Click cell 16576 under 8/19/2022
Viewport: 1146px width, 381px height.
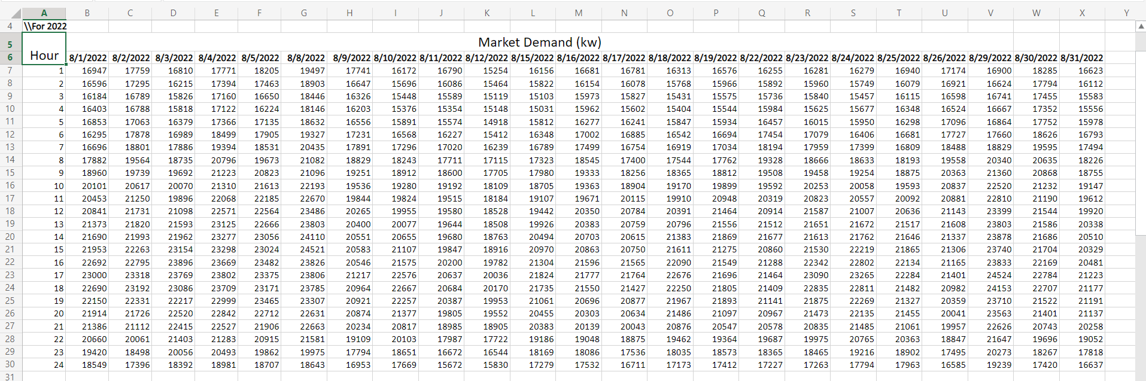coord(716,71)
